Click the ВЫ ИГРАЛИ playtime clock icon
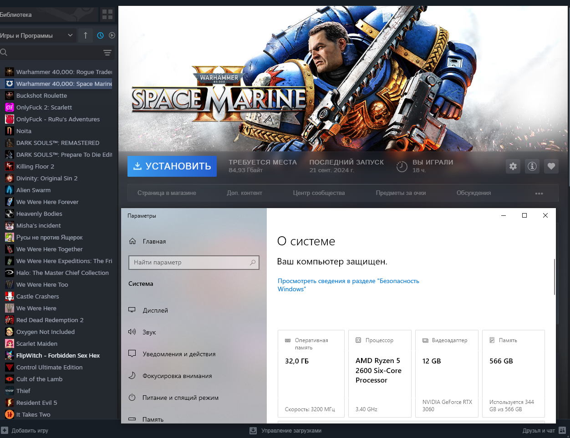 click(402, 167)
